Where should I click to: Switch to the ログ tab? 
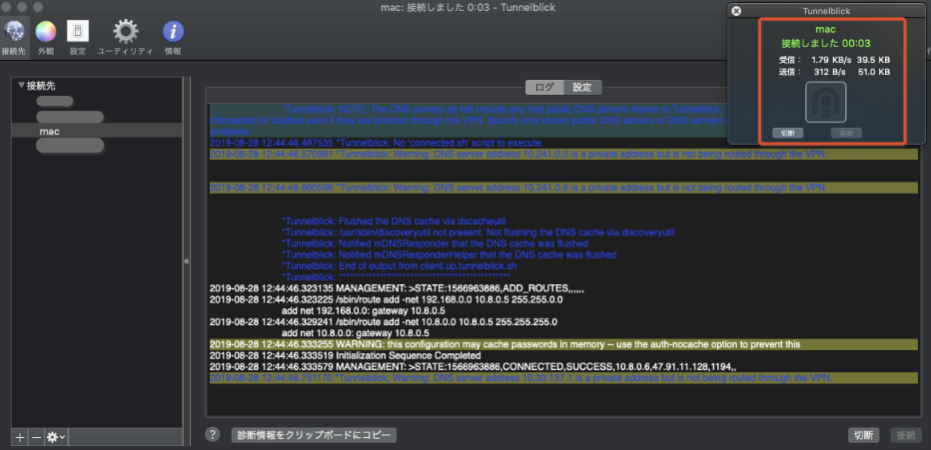[x=544, y=88]
